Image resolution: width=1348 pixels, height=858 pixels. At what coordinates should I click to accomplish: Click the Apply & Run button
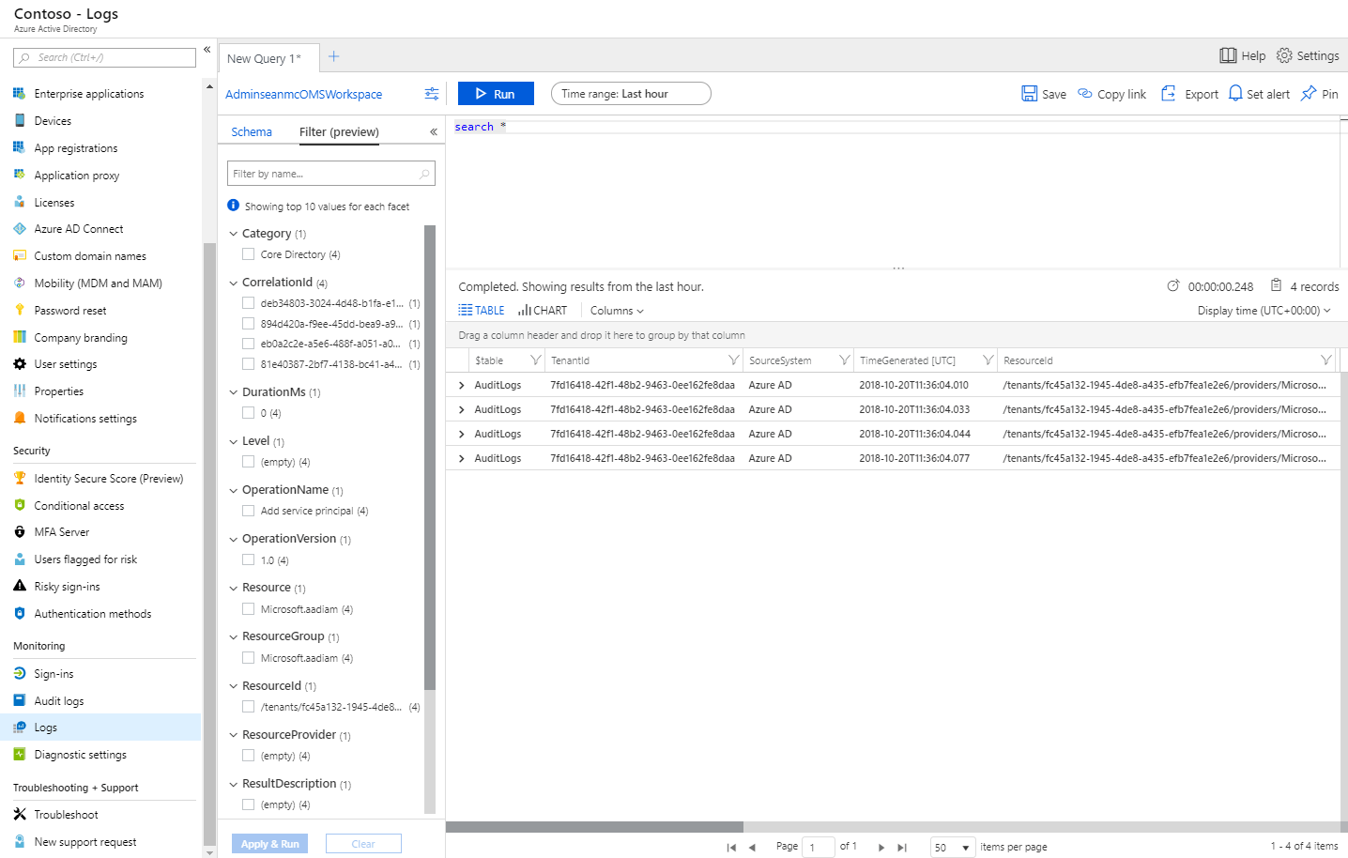click(269, 844)
